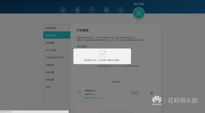
Task: Open 系统设置 in the sidebar
Action: (57, 80)
